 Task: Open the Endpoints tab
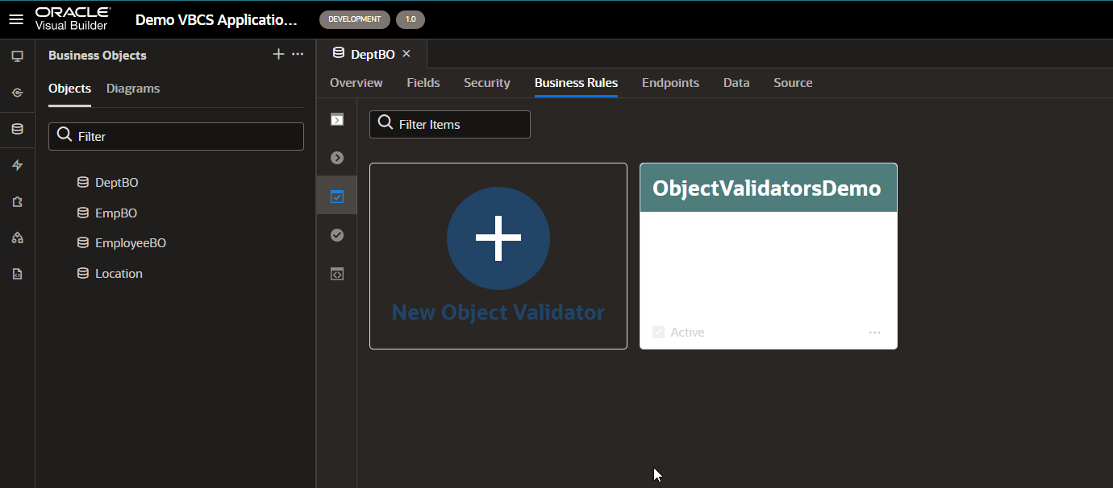(670, 83)
